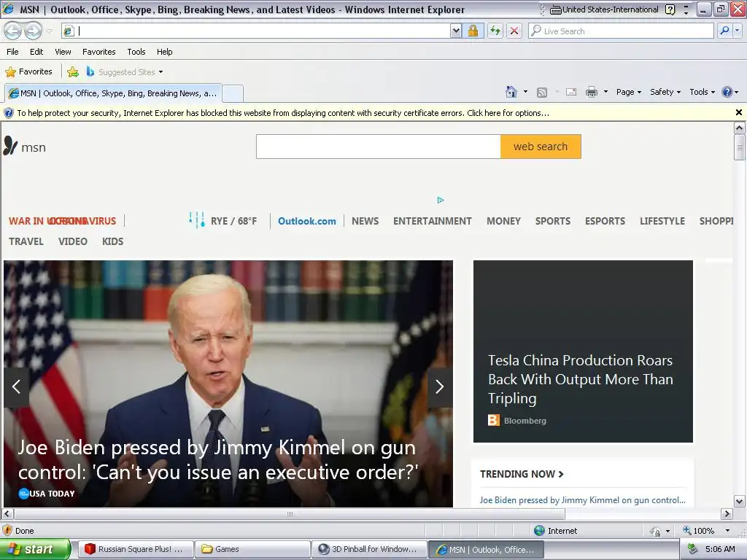Open the ESPORTS section link

[x=605, y=221]
